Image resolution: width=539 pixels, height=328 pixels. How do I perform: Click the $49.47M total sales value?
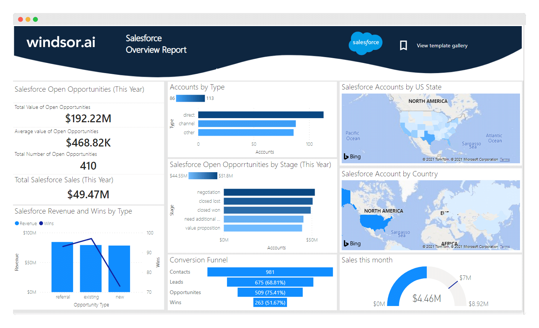[88, 195]
